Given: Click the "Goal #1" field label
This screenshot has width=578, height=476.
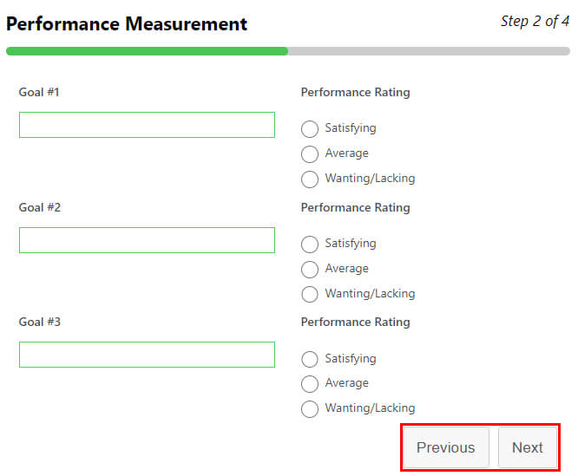Looking at the screenshot, I should click(x=39, y=92).
